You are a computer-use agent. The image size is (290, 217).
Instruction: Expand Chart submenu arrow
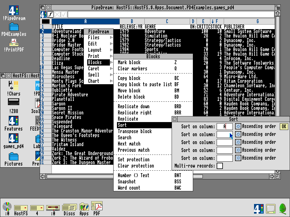pyautogui.click(x=111, y=81)
